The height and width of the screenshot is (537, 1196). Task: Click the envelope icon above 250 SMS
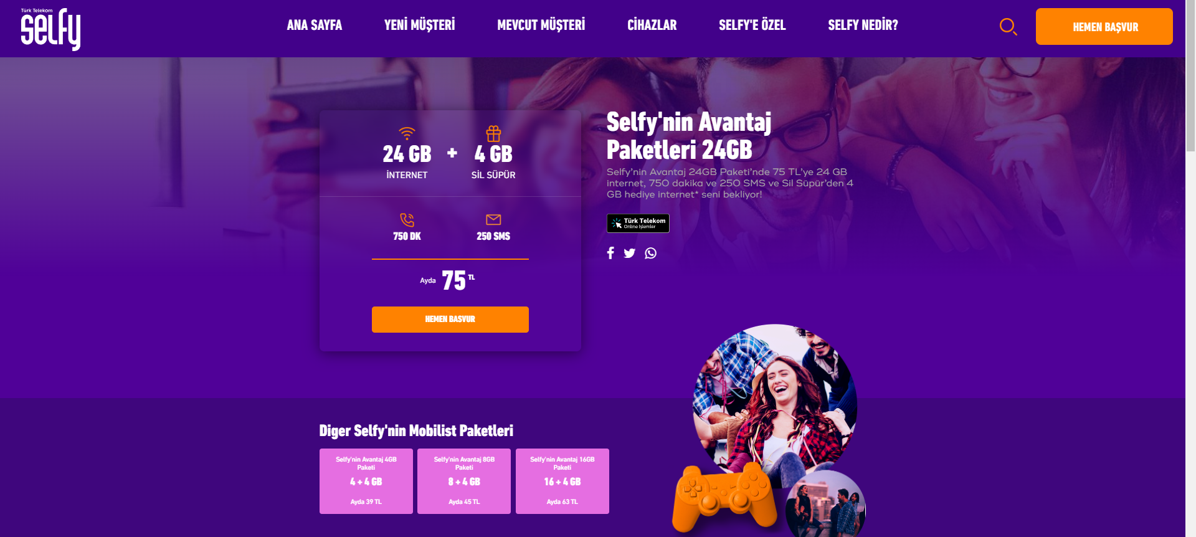[493, 219]
